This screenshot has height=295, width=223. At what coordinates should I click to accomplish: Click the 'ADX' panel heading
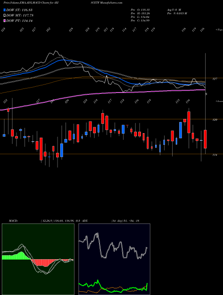(x=85, y=221)
